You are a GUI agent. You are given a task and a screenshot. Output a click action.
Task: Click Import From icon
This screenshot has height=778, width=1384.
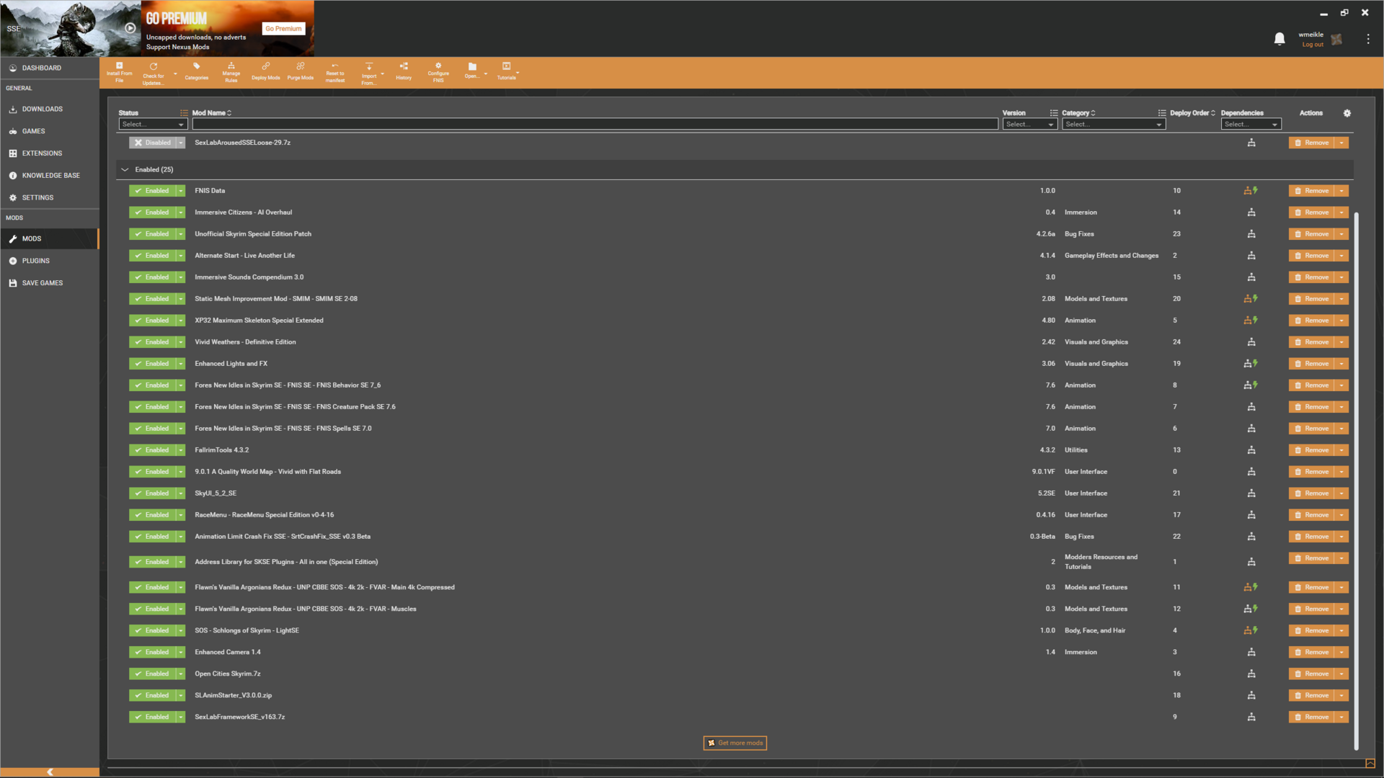368,73
